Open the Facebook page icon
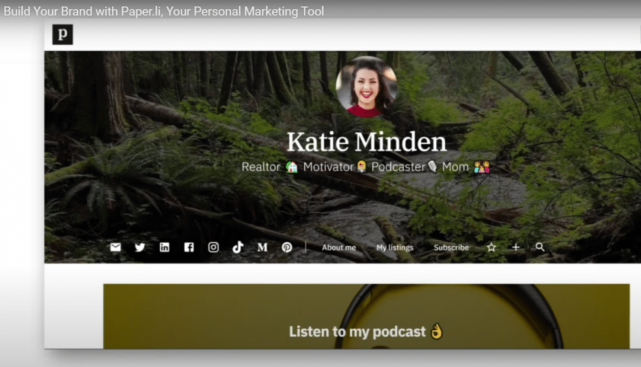 pos(189,247)
